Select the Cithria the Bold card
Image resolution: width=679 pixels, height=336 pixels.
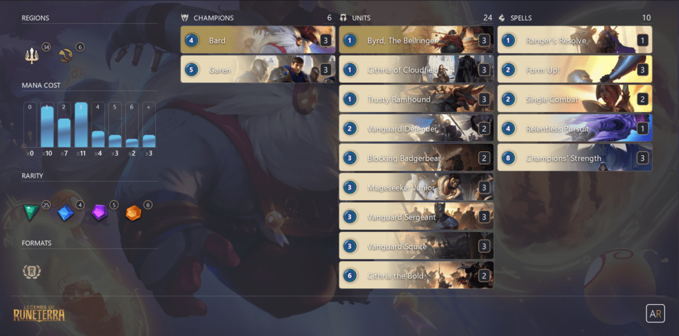pos(416,276)
